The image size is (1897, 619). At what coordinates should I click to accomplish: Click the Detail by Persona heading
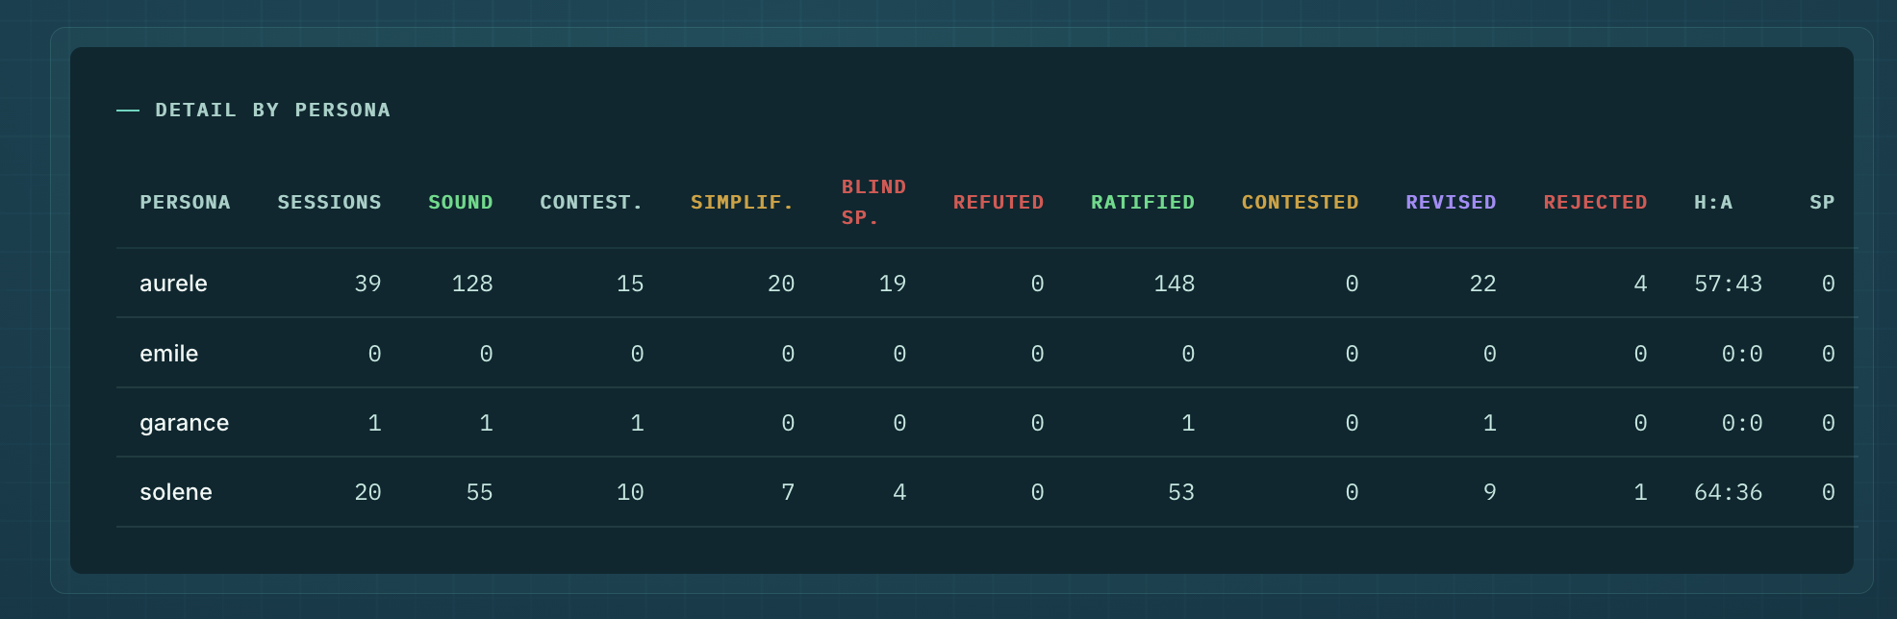[272, 111]
